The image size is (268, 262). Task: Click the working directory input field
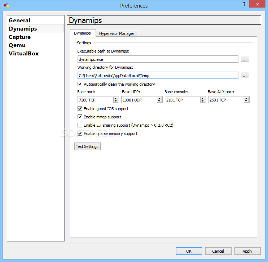click(x=158, y=75)
